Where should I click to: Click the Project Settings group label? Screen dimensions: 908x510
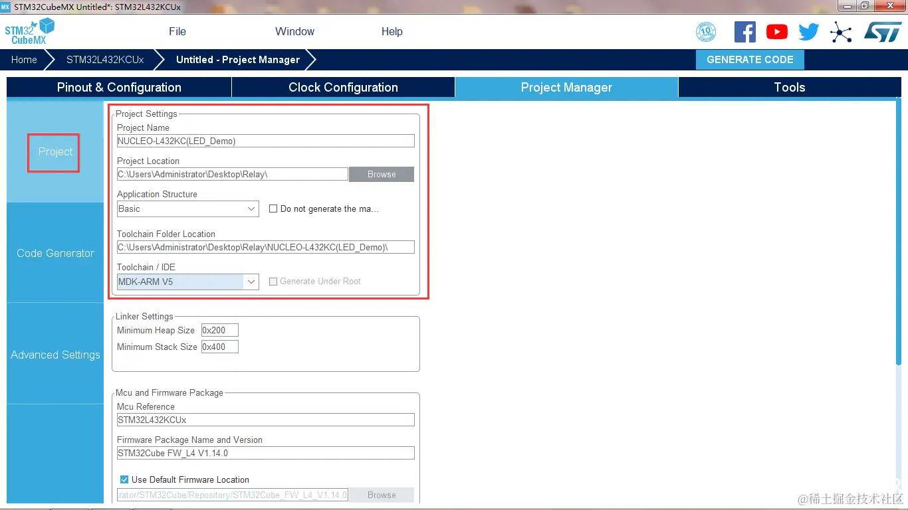[146, 114]
